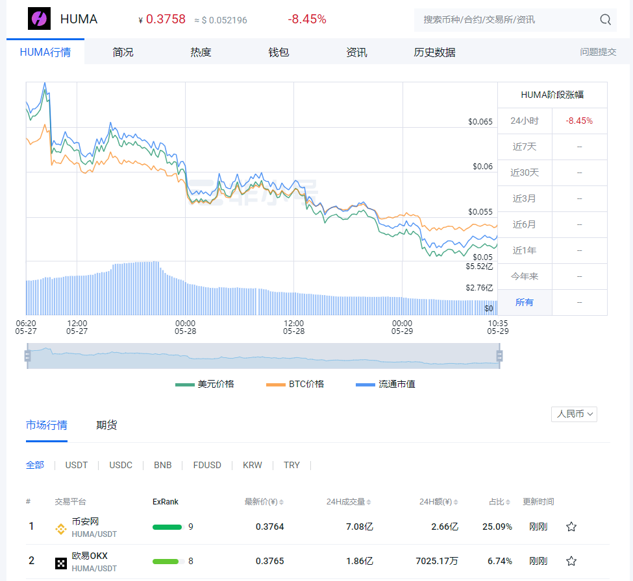
Task: Filter markets by TRY
Action: pos(292,466)
